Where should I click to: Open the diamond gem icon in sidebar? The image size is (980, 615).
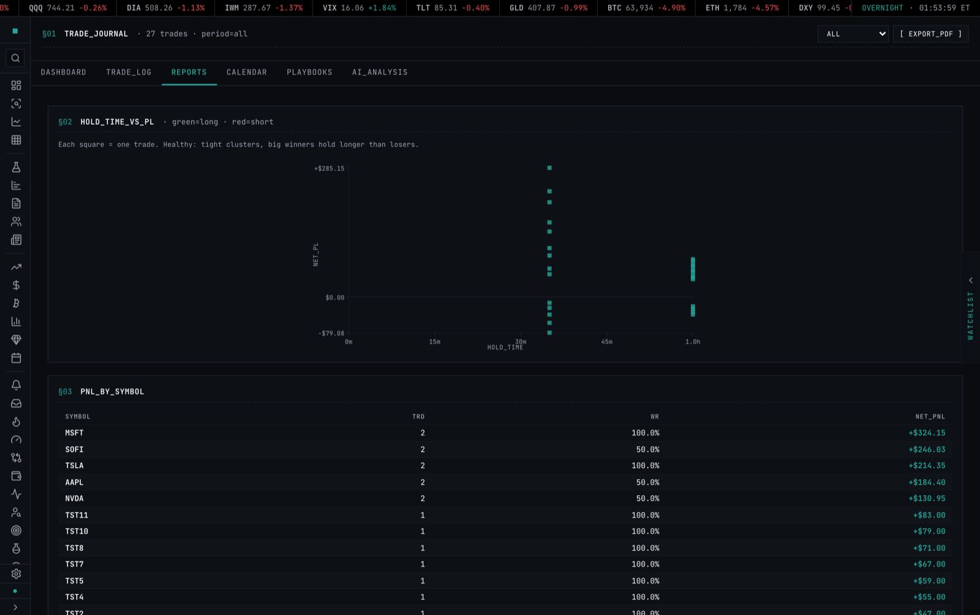(16, 340)
